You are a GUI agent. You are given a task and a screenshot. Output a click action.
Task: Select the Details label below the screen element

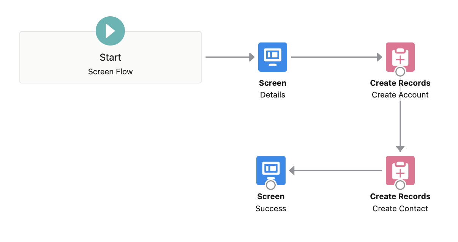click(x=272, y=94)
